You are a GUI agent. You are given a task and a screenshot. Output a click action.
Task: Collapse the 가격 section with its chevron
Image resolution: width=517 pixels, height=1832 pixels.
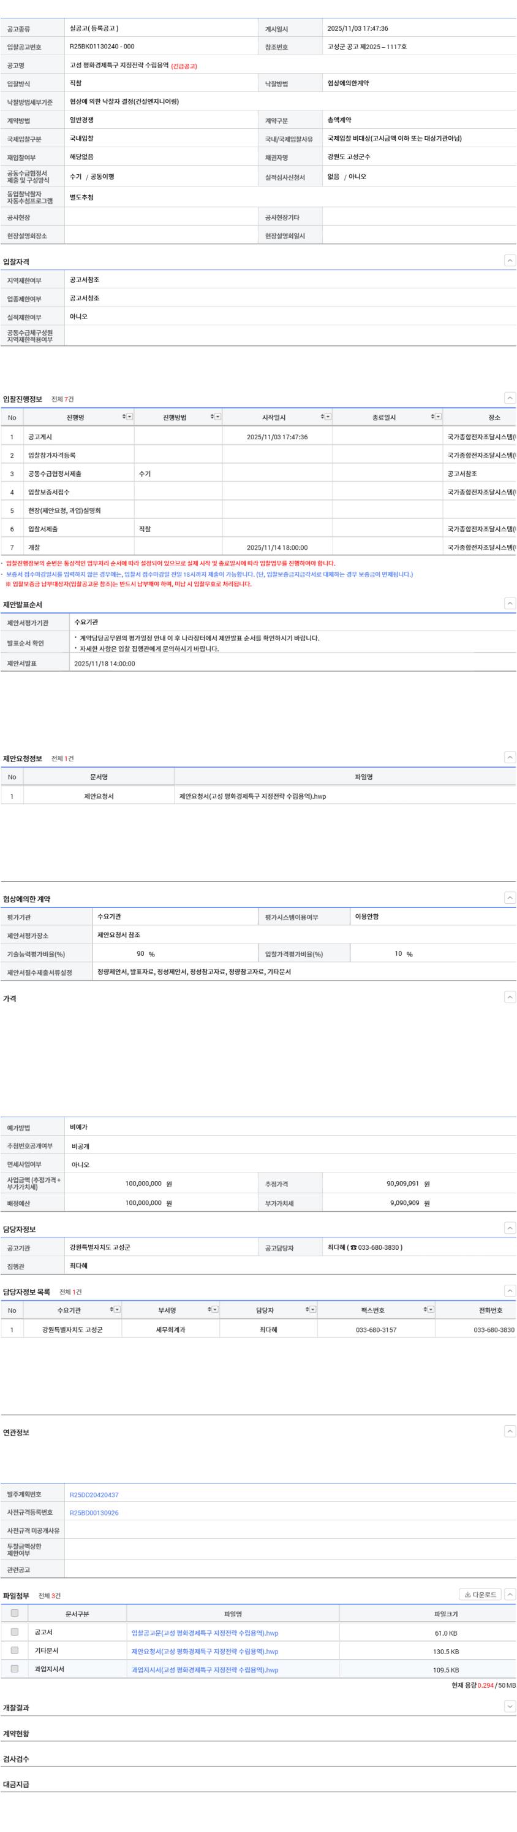click(509, 998)
